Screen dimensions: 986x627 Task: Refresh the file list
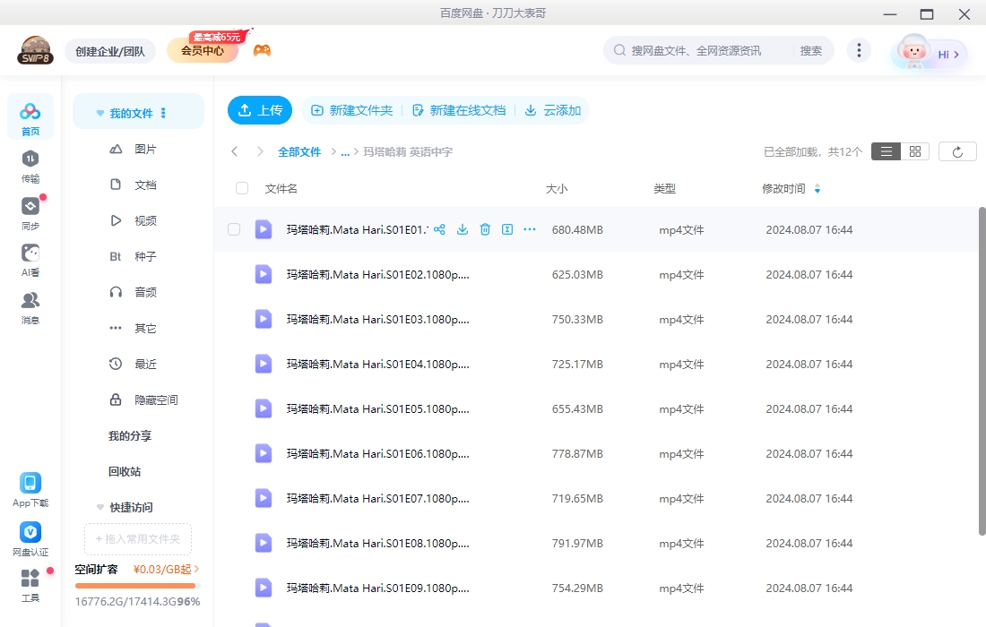(x=957, y=150)
